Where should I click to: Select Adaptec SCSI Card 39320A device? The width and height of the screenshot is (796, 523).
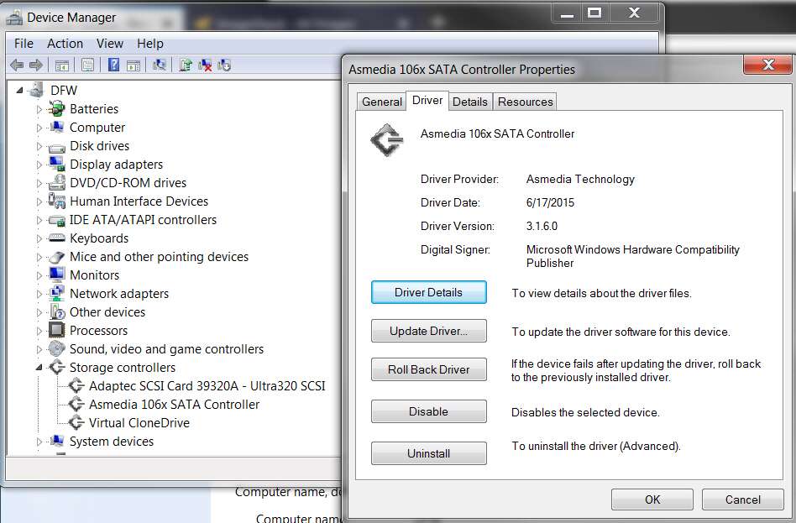coord(207,386)
